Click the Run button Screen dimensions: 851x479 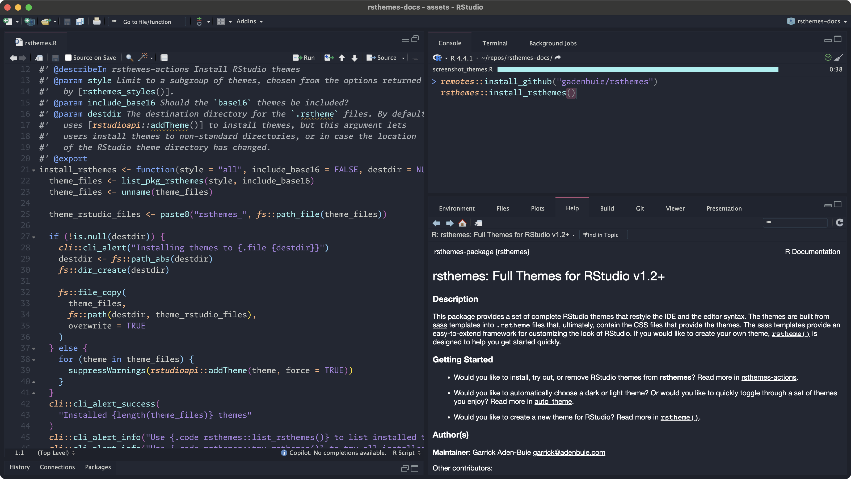(x=304, y=58)
